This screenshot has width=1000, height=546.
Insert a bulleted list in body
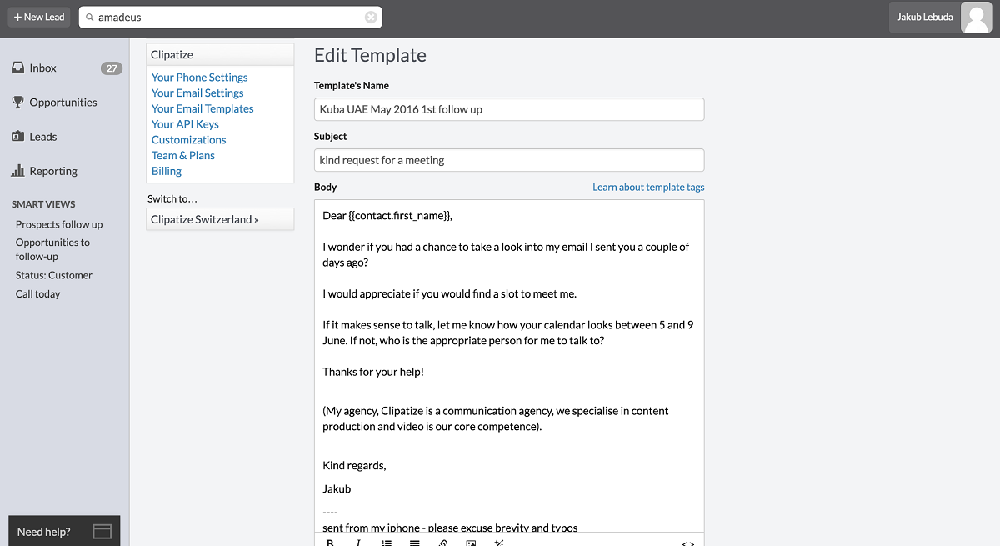[x=414, y=542]
